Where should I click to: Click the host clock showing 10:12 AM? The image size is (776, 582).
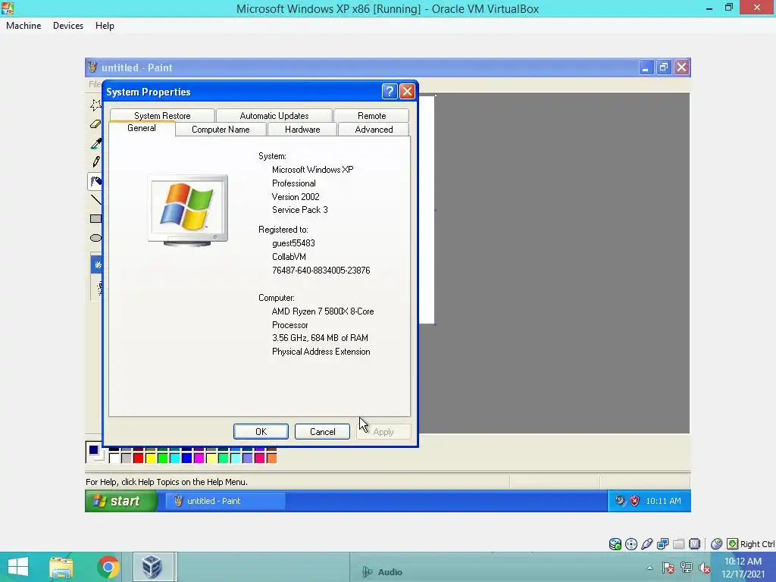(743, 562)
